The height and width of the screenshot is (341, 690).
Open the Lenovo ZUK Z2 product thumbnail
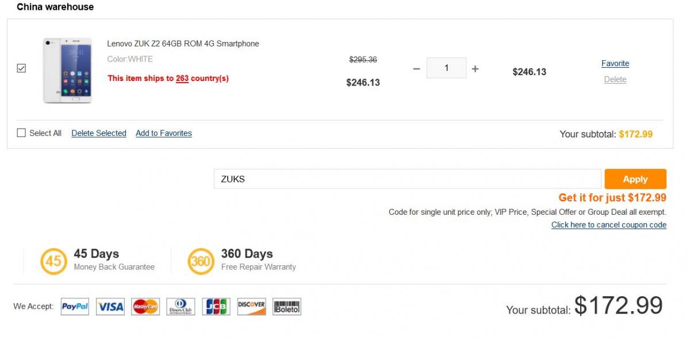67,70
